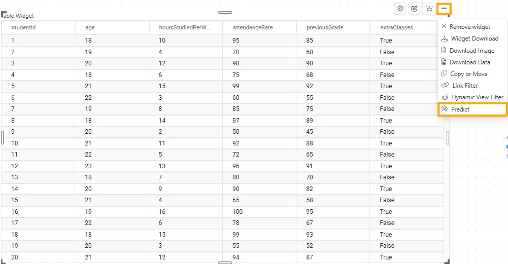This screenshot has height=264, width=508.
Task: Select the Copy or Move option
Action: click(x=468, y=74)
